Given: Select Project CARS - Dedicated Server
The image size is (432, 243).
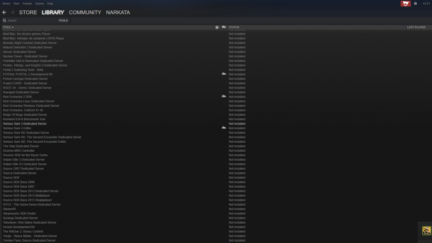Looking at the screenshot, I should tap(25, 83).
